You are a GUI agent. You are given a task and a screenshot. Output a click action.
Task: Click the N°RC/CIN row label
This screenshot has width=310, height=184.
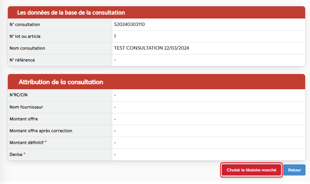click(19, 95)
